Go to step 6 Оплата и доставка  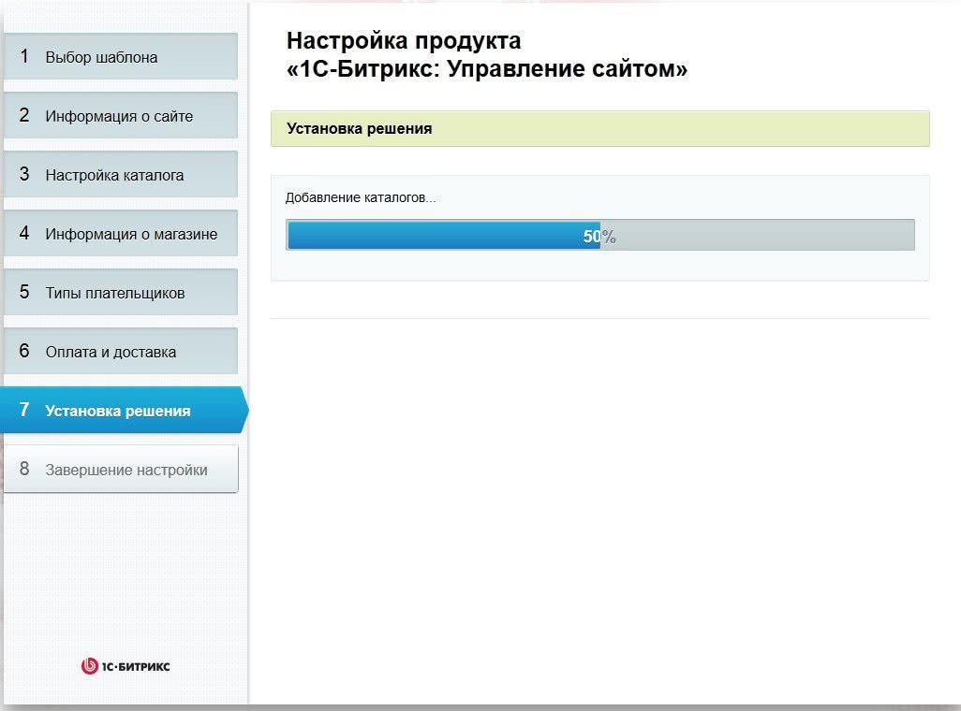click(x=121, y=351)
